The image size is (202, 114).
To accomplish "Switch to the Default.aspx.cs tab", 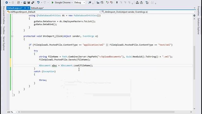I will (15, 8).
